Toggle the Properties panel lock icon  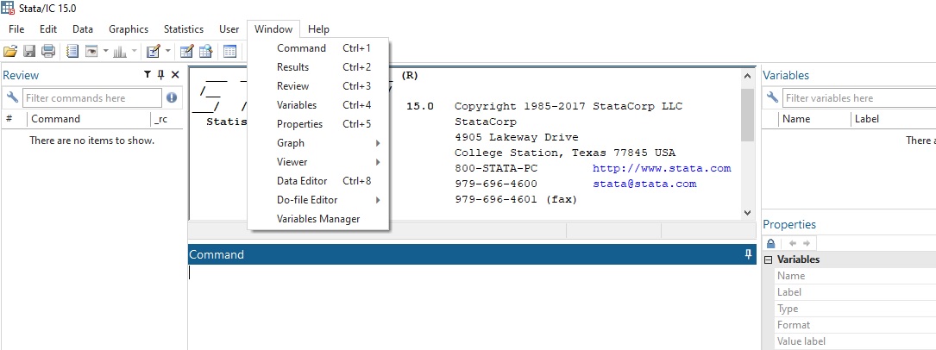[x=770, y=243]
